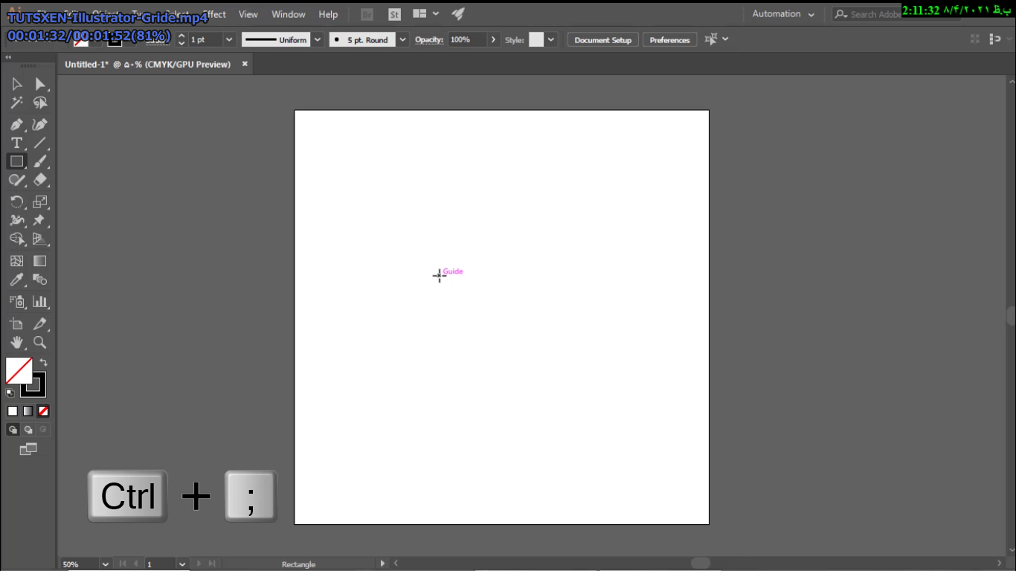This screenshot has height=571, width=1016.
Task: Open the Help menu
Action: (x=328, y=14)
